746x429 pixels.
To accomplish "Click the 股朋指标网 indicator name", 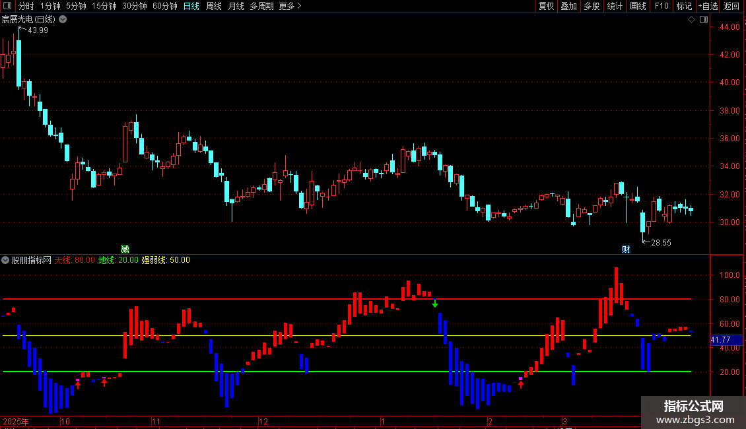I will [x=32, y=260].
